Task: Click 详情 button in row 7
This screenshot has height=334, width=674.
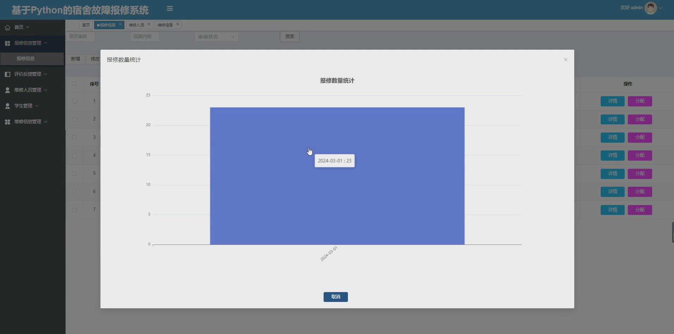Action: (613, 210)
